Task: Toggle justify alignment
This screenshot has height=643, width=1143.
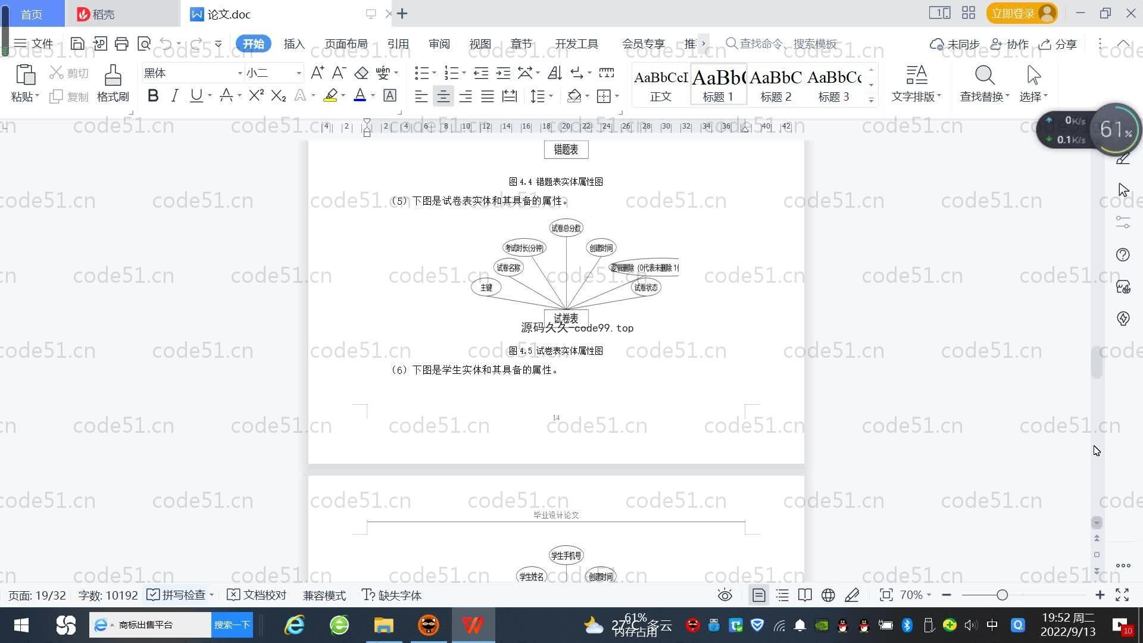Action: (x=488, y=96)
